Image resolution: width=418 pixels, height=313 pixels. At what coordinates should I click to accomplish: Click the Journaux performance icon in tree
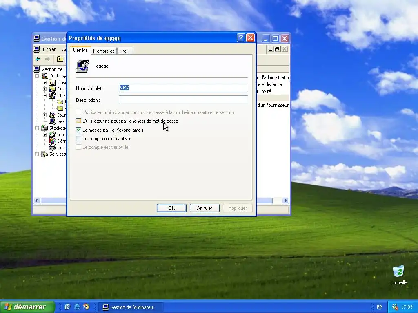53,115
